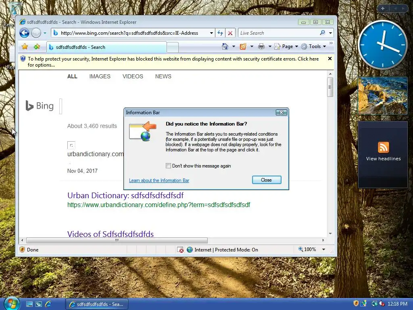The image size is (413, 310).
Task: Click the Internet Protected Mode zone indicator
Action: coord(223,249)
